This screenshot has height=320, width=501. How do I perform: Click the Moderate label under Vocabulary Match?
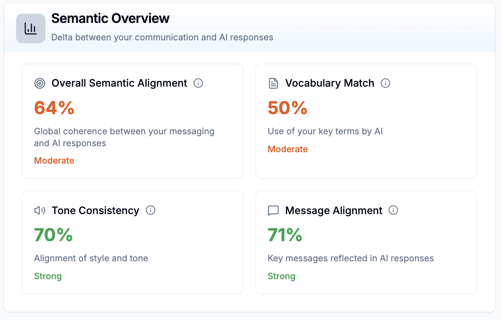click(288, 149)
